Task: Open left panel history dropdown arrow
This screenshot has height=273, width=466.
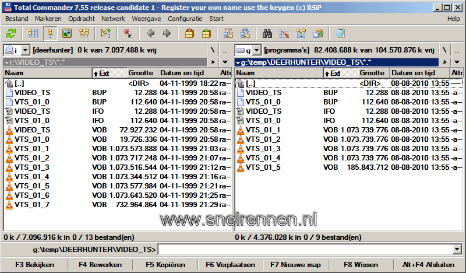Action: point(225,62)
